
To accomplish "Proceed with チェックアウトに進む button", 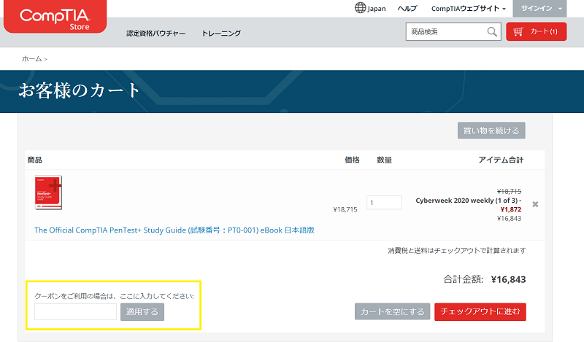I will (480, 311).
